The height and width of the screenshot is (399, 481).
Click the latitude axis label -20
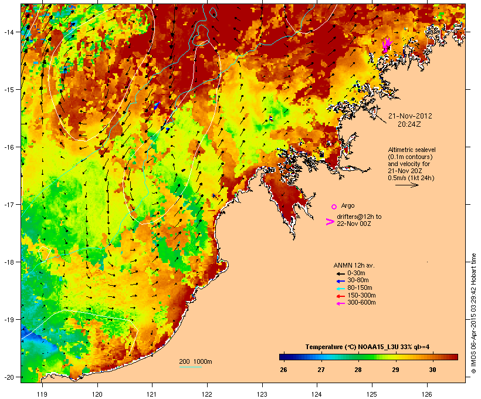click(9, 377)
